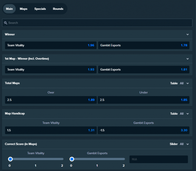Collapse the 1st Map Winner section chevron
196x171 pixels.
(x=187, y=59)
